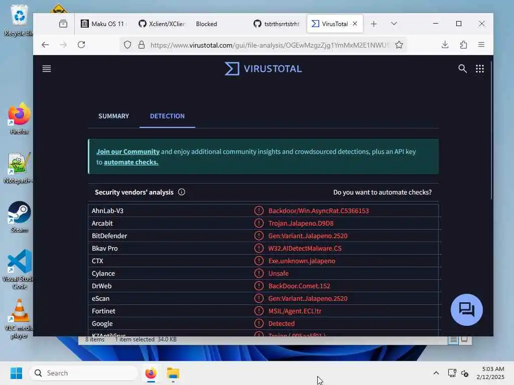Open the VirusTotal hamburger menu
The image size is (514, 385).
pos(47,68)
